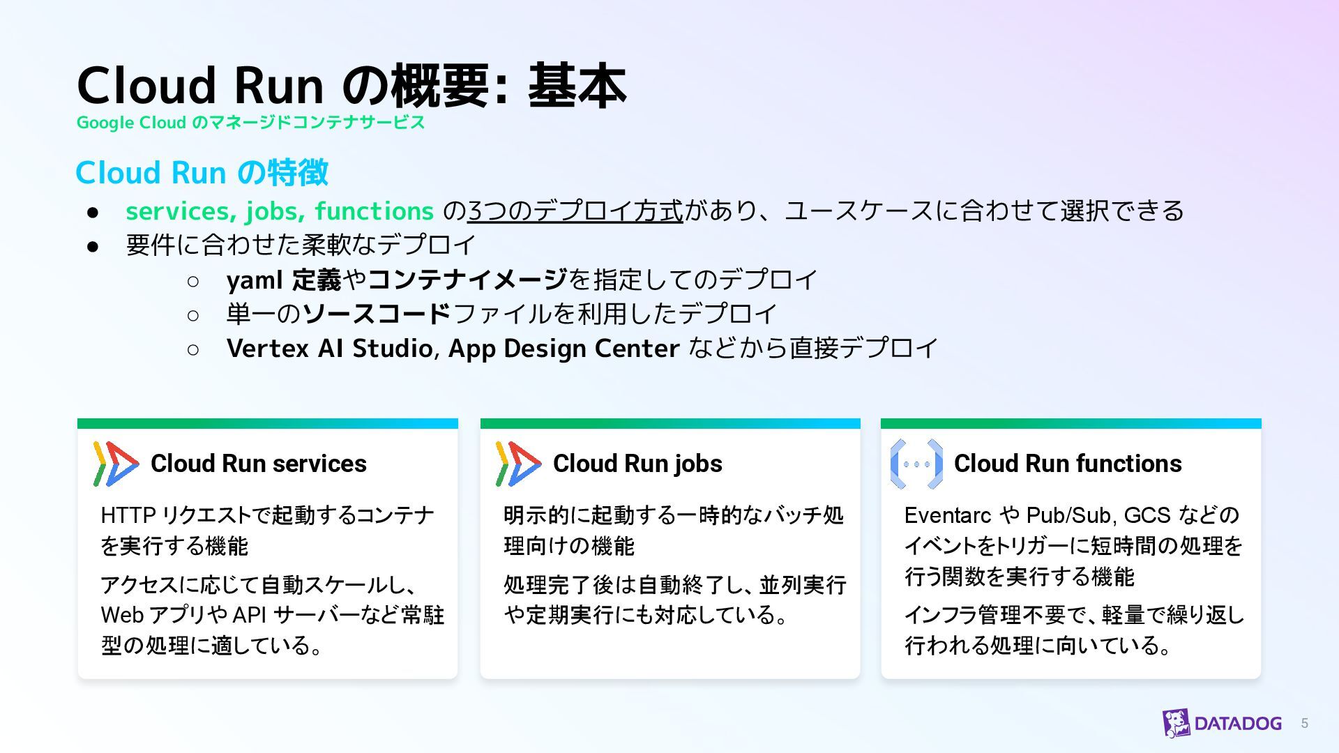Click the slide title Cloud Run の概要: 基本
The width and height of the screenshot is (1339, 753).
tap(351, 85)
